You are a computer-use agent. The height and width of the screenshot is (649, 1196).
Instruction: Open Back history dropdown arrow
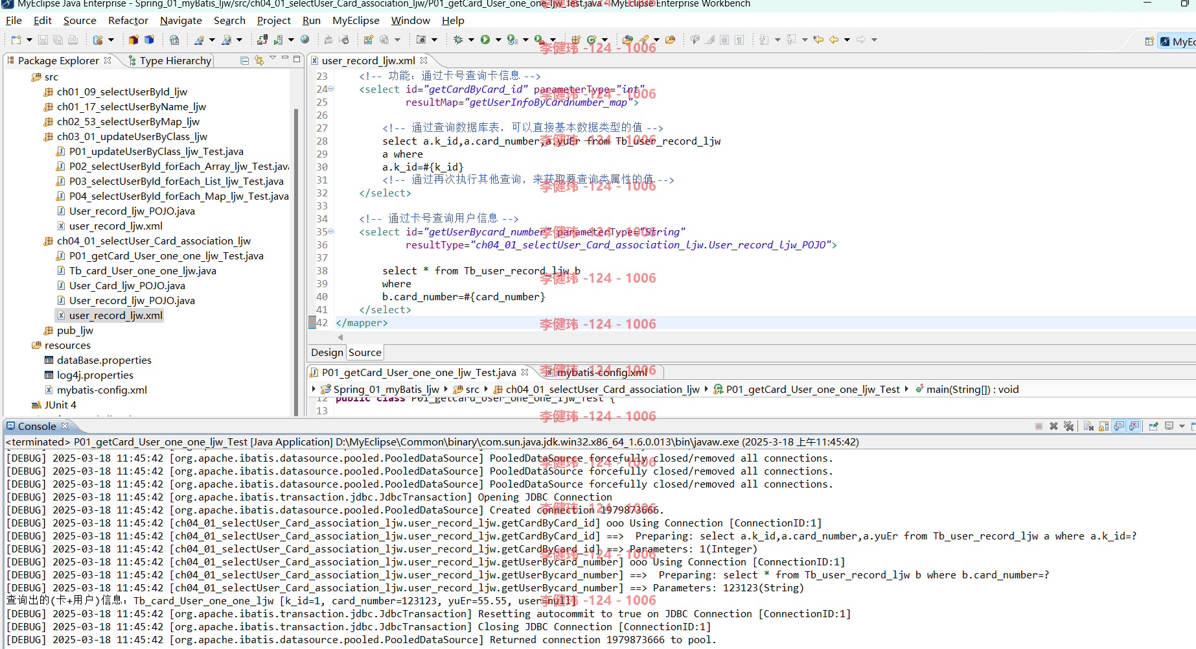847,40
